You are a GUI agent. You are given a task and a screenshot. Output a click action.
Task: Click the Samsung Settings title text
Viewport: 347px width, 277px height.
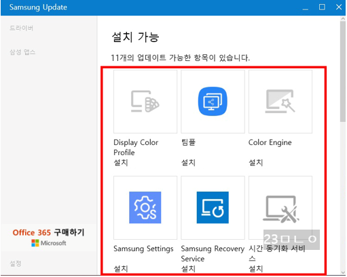coord(143,249)
